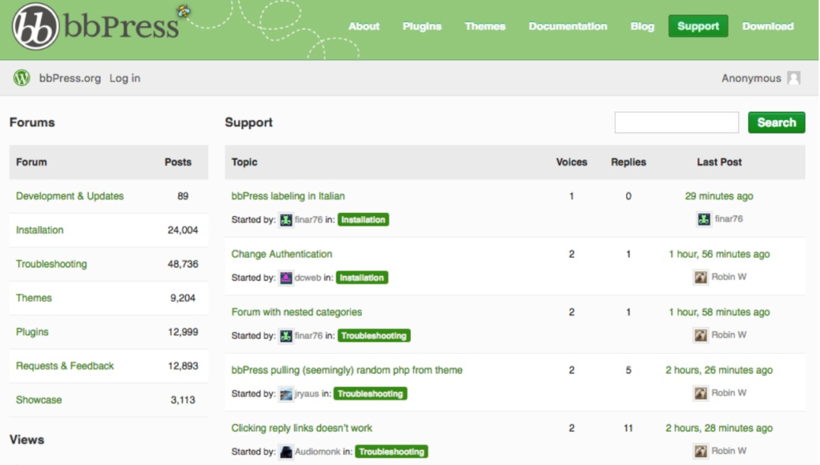This screenshot has height=465, width=820.
Task: Go to the Download page
Action: pyautogui.click(x=767, y=26)
